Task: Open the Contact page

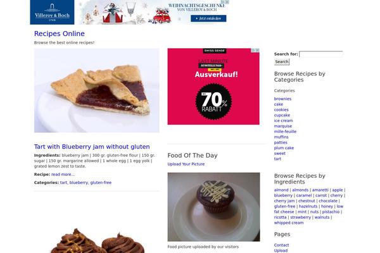Action: tap(281, 245)
